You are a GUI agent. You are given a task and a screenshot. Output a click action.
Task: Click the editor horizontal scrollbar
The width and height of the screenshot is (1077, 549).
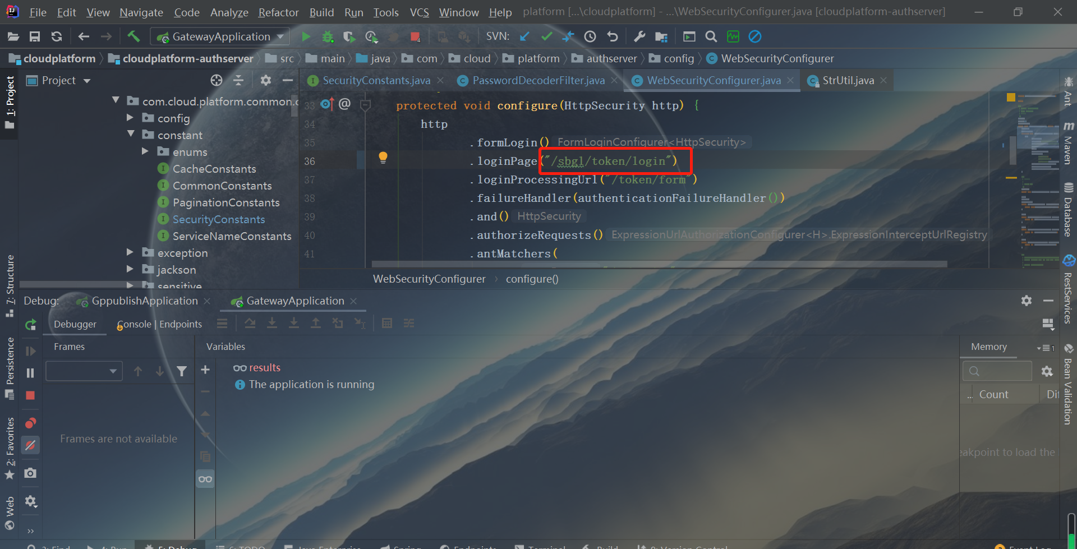(x=659, y=264)
